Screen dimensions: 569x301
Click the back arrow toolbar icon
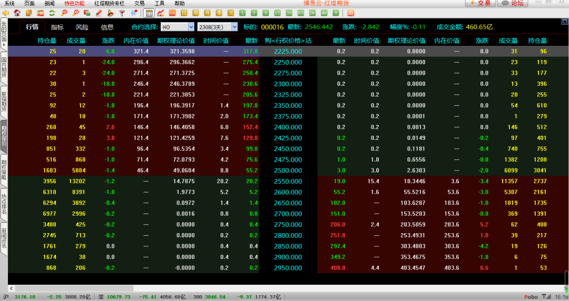(5, 13)
